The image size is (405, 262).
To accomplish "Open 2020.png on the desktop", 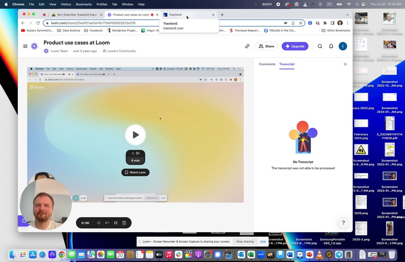I will pos(361,204).
